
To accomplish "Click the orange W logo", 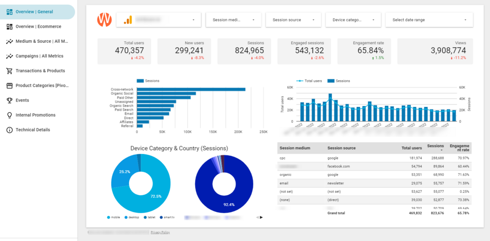I will tap(104, 19).
